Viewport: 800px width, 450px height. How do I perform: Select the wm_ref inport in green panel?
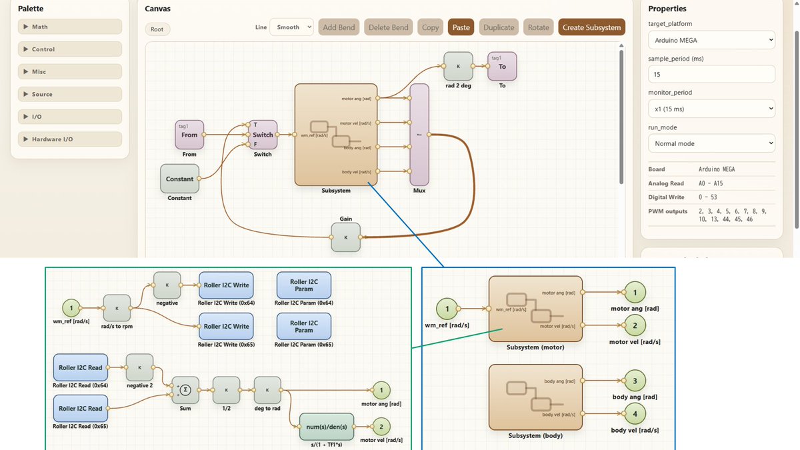pos(72,309)
